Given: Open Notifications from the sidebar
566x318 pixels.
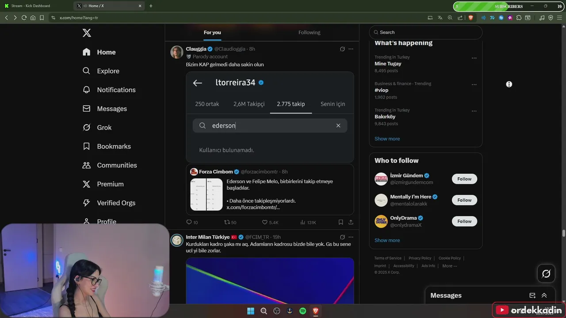Looking at the screenshot, I should (x=109, y=90).
